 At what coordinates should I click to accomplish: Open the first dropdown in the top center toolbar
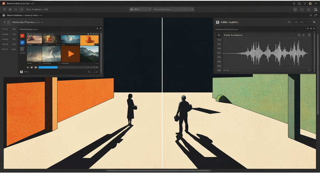pos(140,9)
